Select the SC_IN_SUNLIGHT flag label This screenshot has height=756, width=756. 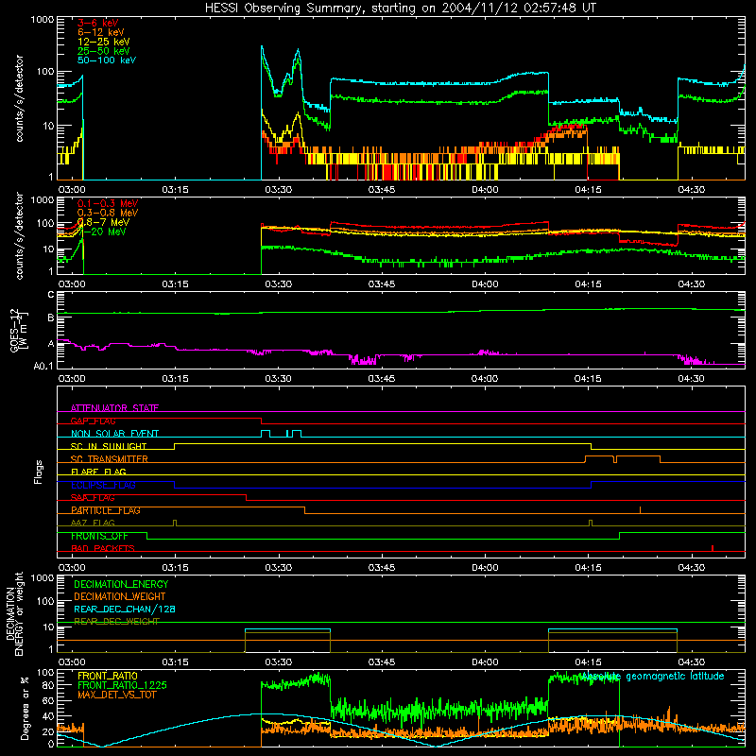click(x=109, y=446)
